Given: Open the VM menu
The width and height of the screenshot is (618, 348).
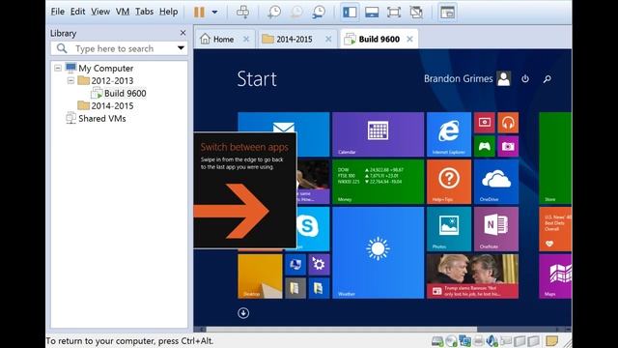Looking at the screenshot, I should (x=123, y=12).
